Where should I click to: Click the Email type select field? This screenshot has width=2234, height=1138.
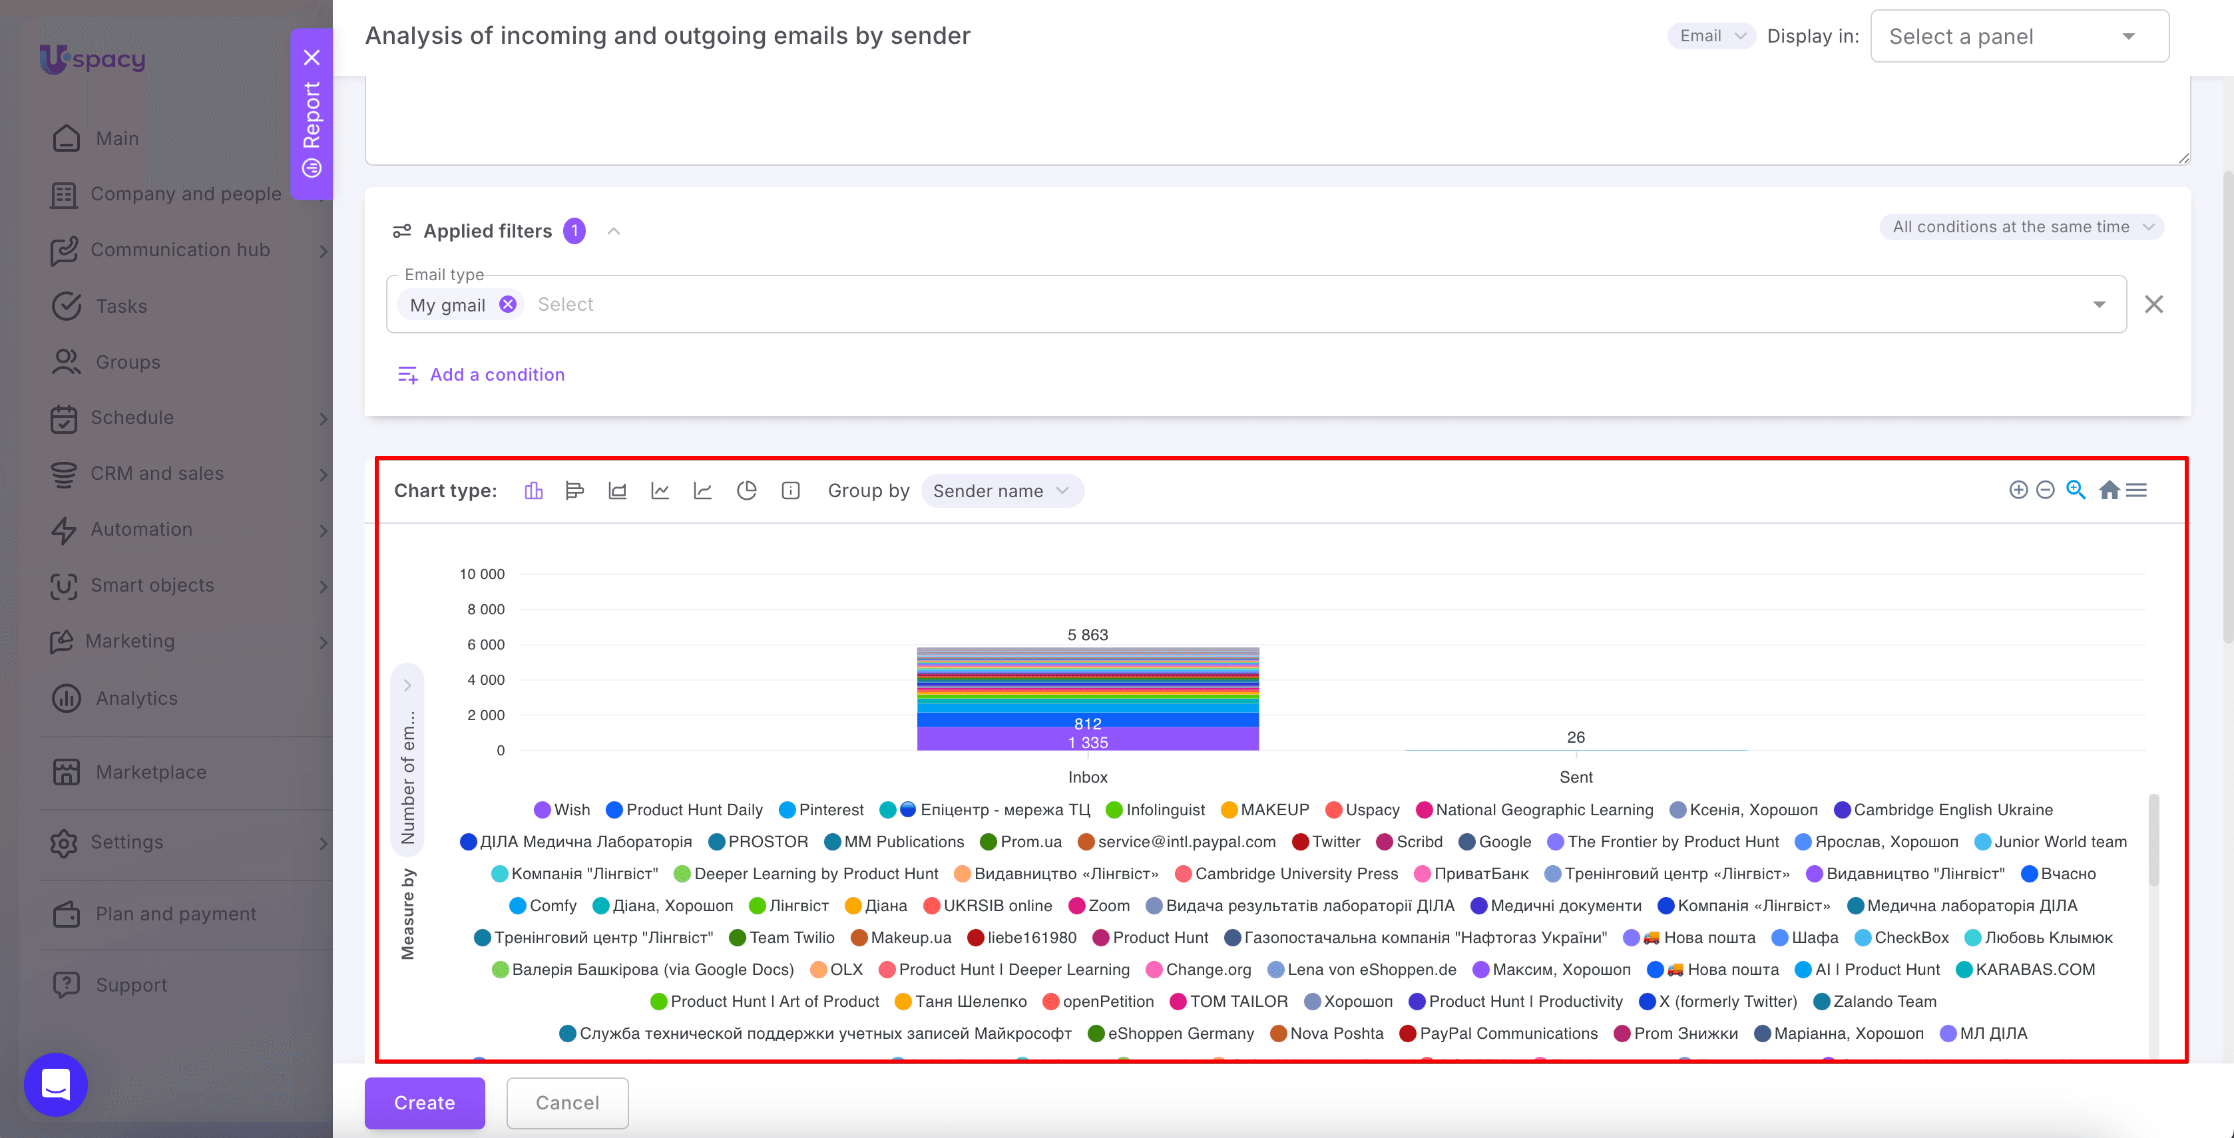click(x=1255, y=304)
